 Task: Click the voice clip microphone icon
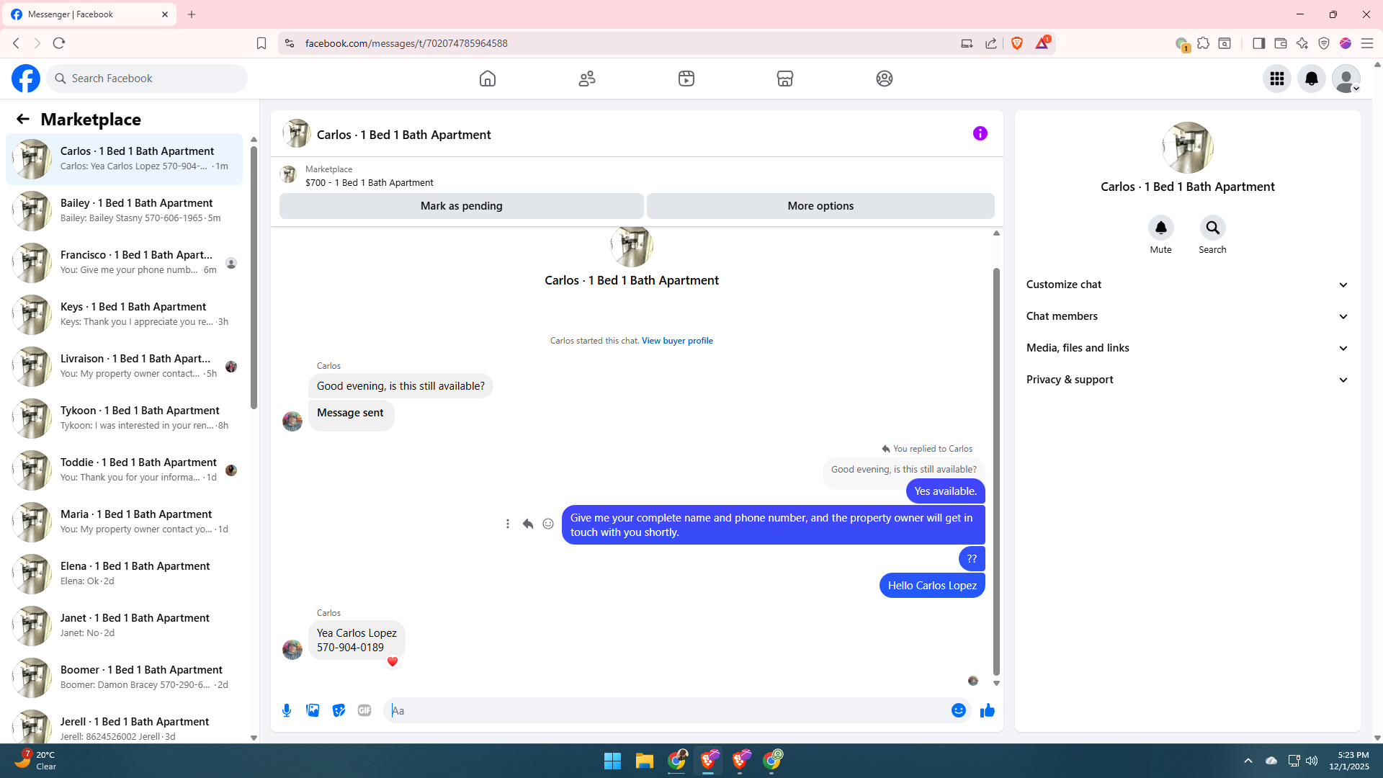click(287, 710)
